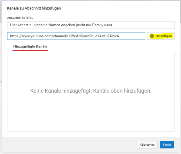Focus the Abschnittstitel text field
The height and width of the screenshot is (154, 181).
[x=91, y=25]
